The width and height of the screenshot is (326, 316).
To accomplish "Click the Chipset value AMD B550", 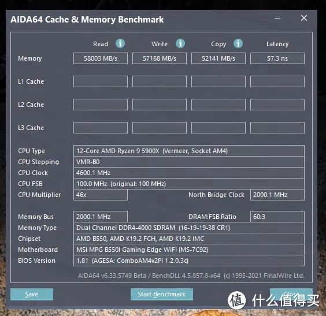I will pos(189,239).
